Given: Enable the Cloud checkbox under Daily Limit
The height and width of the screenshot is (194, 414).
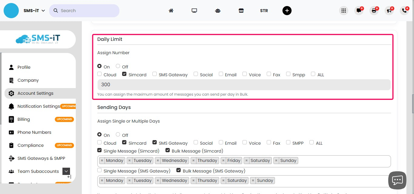Looking at the screenshot, I should point(99,74).
